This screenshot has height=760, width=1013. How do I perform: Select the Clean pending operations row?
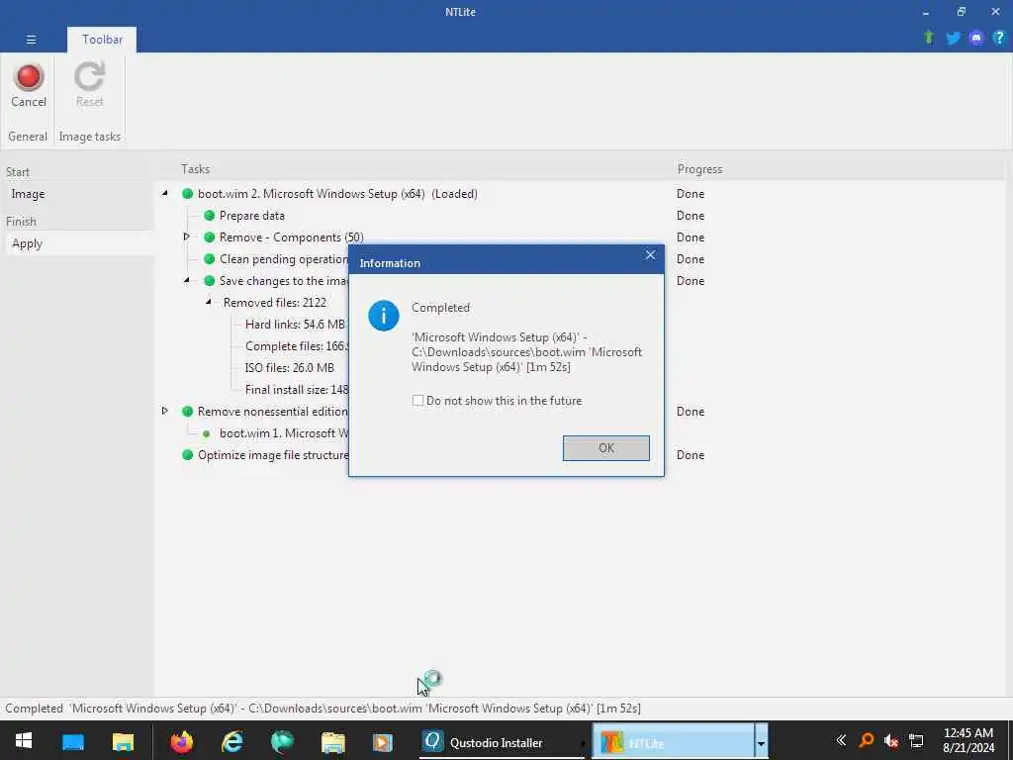point(284,259)
